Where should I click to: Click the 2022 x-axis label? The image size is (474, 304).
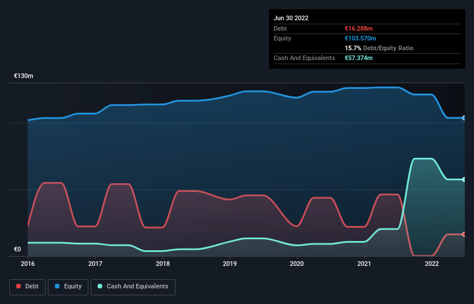click(x=432, y=264)
